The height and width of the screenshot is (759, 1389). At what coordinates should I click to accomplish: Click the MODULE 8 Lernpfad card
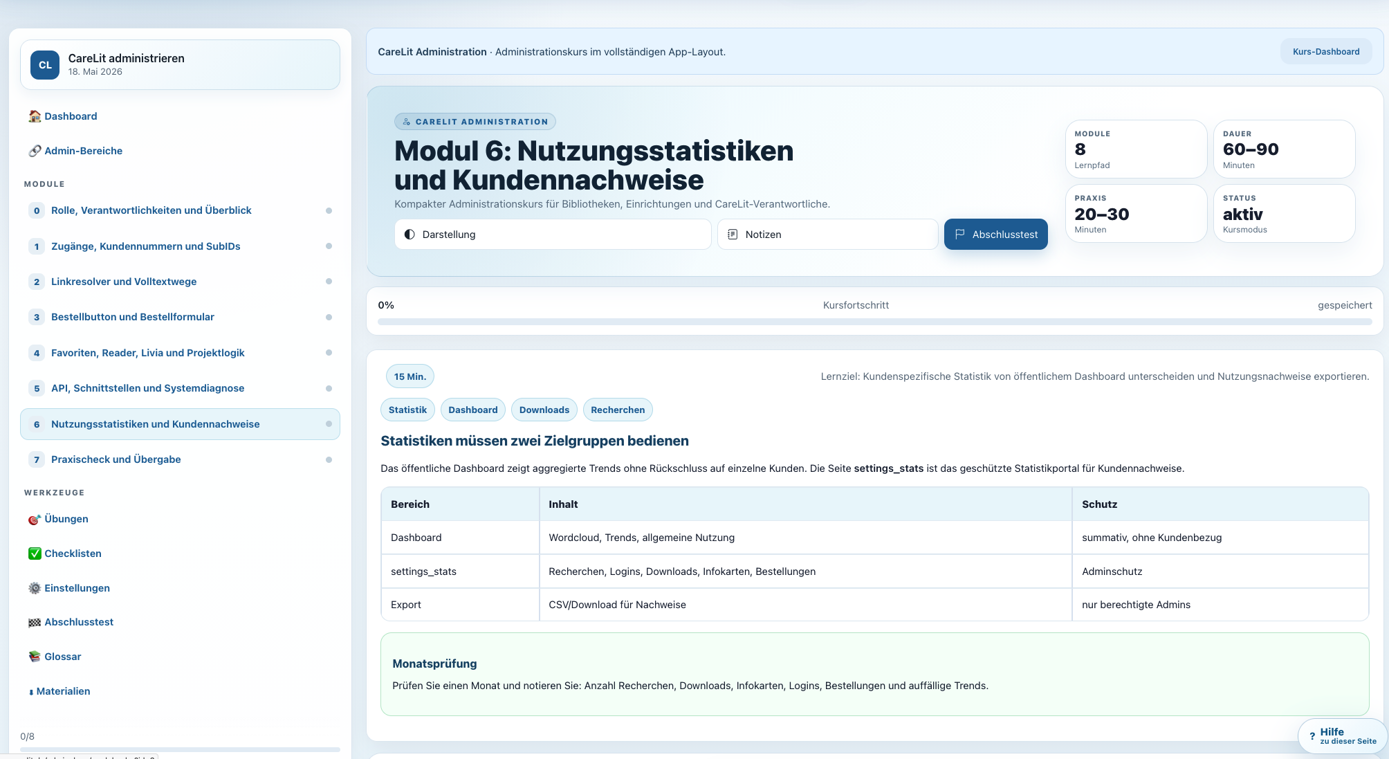(1136, 149)
